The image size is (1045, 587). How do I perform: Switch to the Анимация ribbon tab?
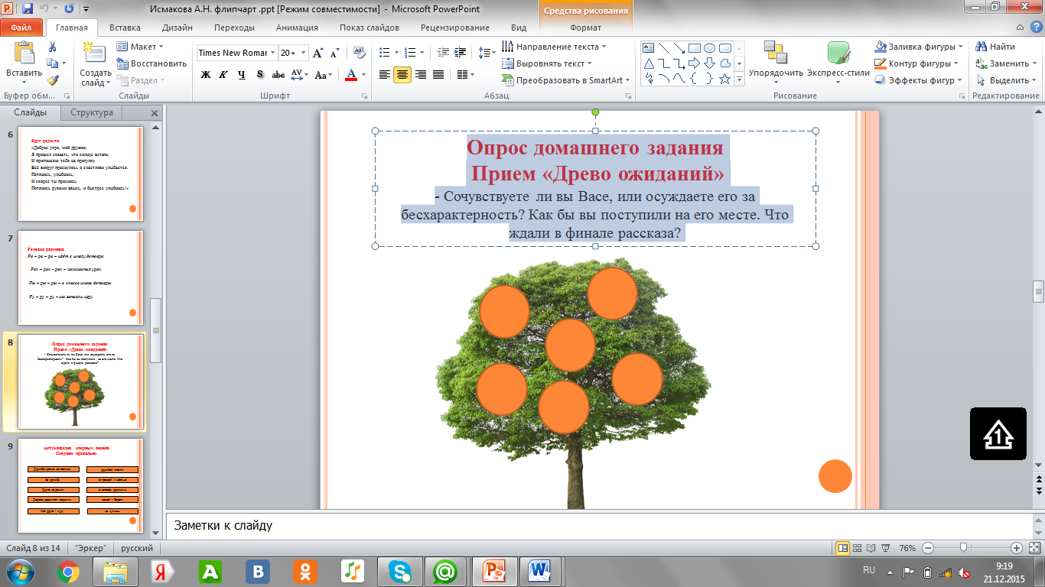point(297,28)
